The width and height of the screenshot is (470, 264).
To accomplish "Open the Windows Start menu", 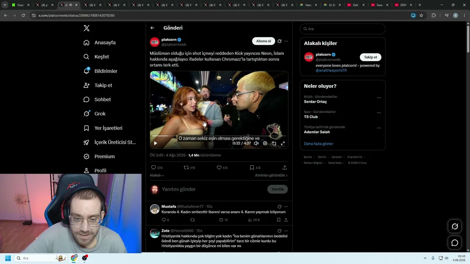I will (8, 258).
